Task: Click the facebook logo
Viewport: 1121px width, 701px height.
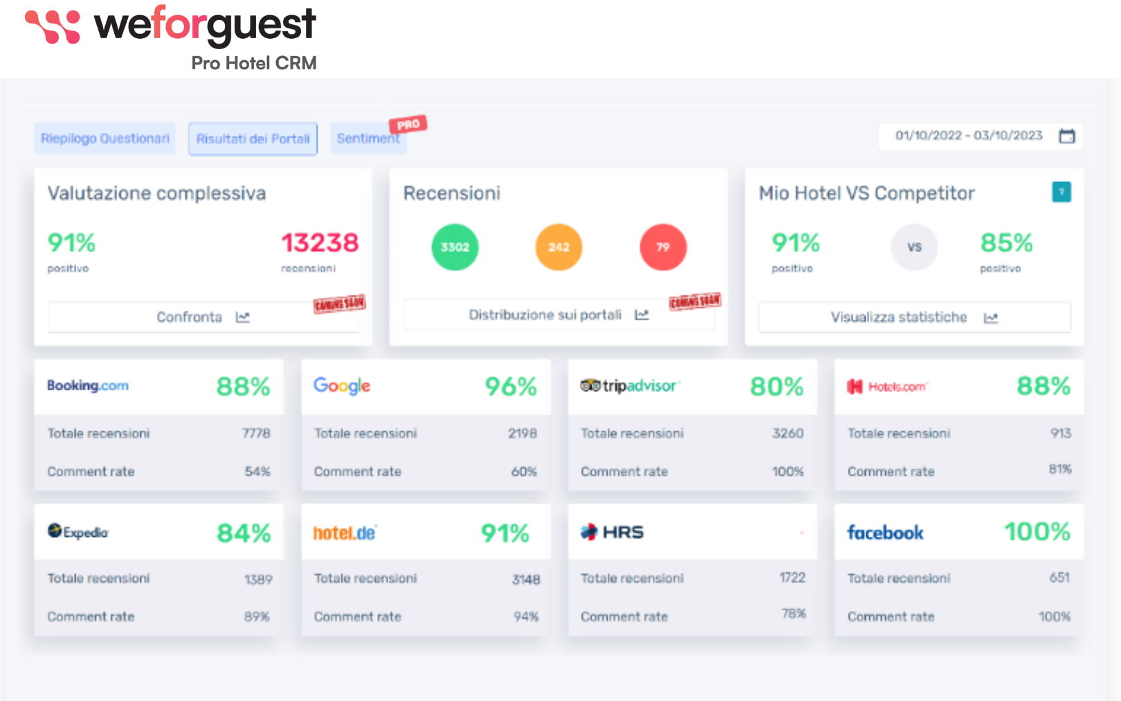Action: point(885,532)
